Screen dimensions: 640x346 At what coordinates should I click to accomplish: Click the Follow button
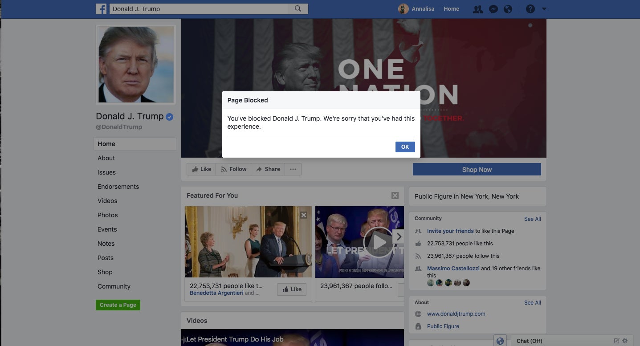tap(234, 169)
